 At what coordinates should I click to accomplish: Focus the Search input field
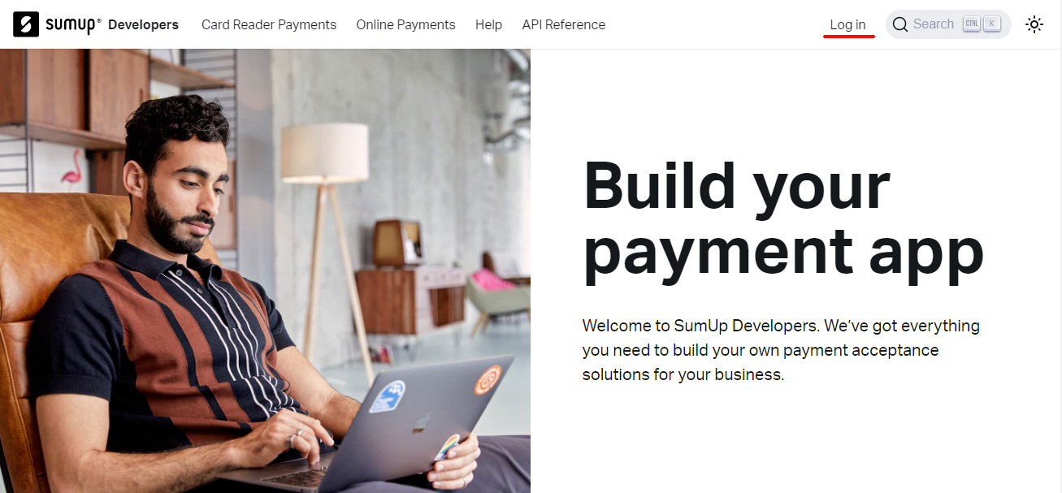tap(948, 24)
